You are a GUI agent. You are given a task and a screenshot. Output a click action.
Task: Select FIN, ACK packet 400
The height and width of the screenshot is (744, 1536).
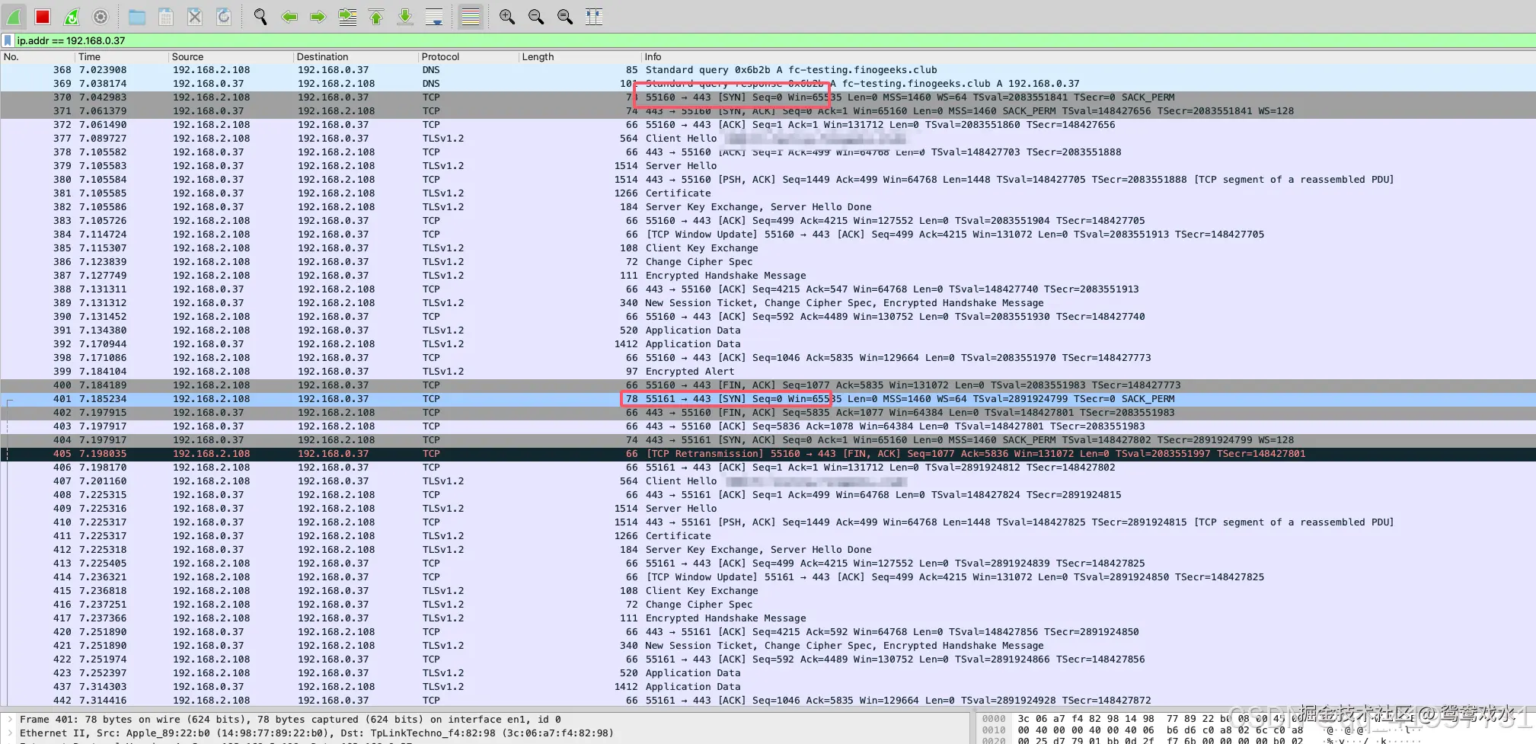click(768, 385)
